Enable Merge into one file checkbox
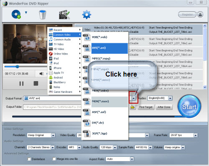 pyautogui.click(x=54, y=159)
